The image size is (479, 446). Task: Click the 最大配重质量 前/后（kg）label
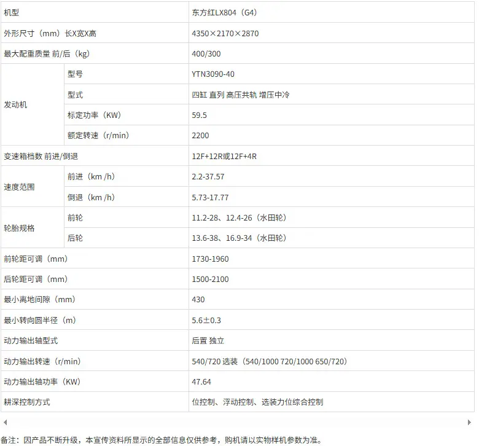(x=47, y=54)
